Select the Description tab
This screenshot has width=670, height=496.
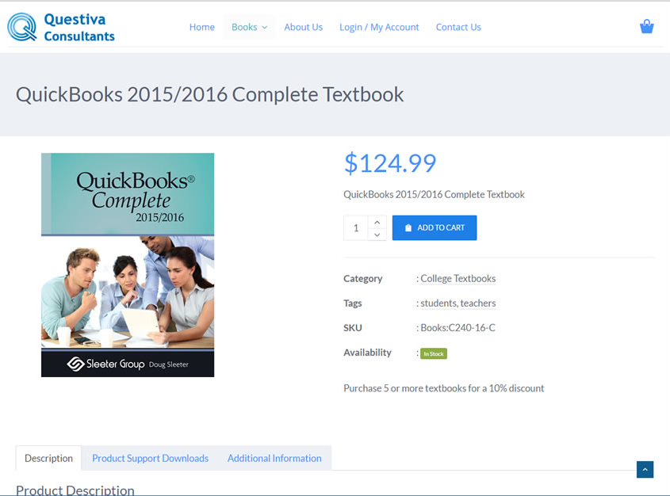[x=48, y=458]
